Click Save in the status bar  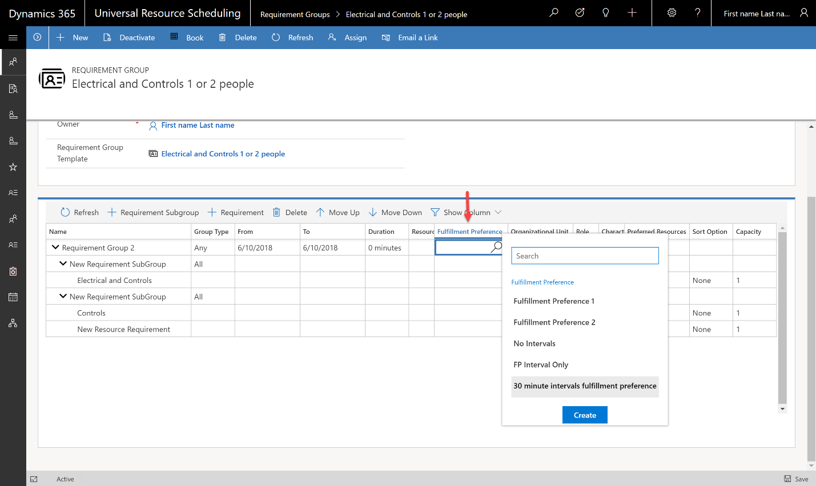click(796, 479)
